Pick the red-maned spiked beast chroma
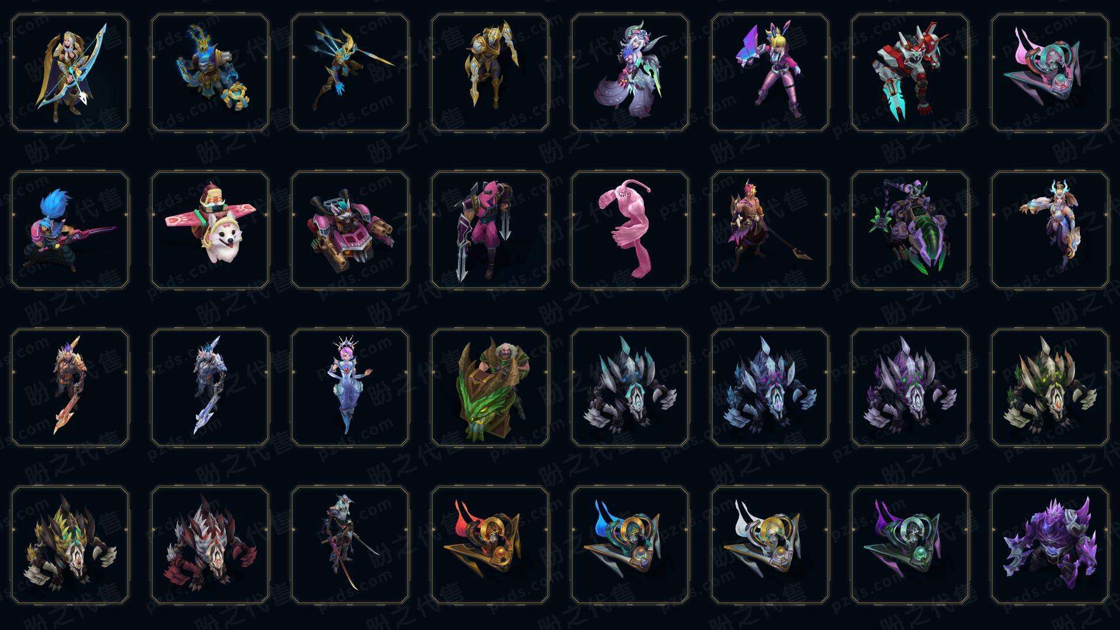The image size is (1120, 630). [210, 545]
